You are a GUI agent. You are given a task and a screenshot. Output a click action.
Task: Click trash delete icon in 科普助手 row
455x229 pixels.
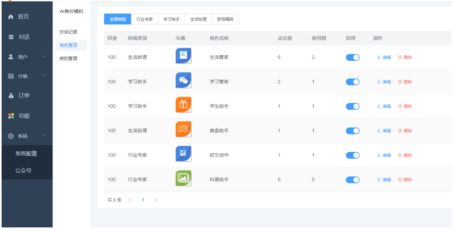pyautogui.click(x=400, y=180)
